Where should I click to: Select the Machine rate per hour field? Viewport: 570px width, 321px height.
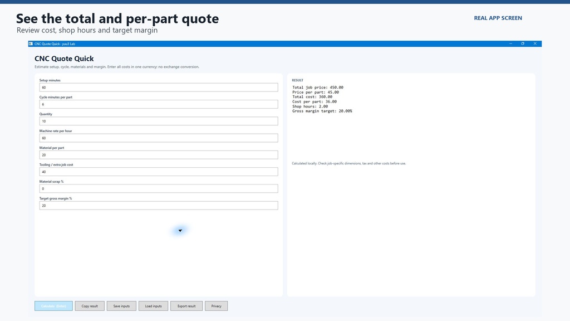click(x=159, y=138)
